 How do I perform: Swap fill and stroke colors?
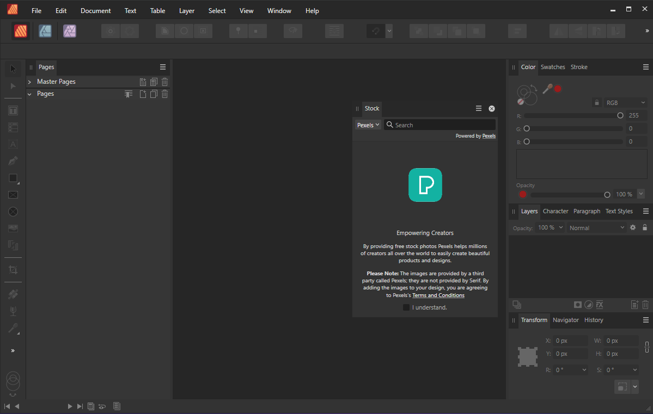click(x=534, y=88)
